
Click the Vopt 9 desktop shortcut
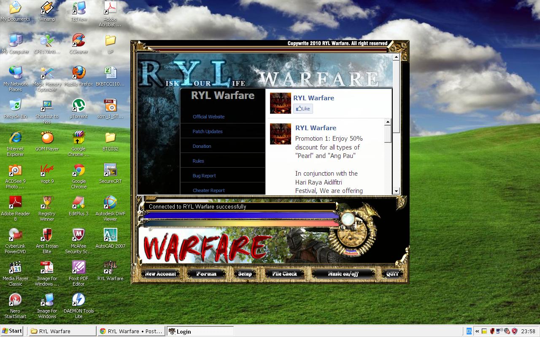pos(47,174)
